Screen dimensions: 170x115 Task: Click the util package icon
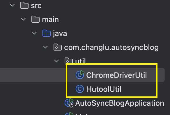(69, 61)
